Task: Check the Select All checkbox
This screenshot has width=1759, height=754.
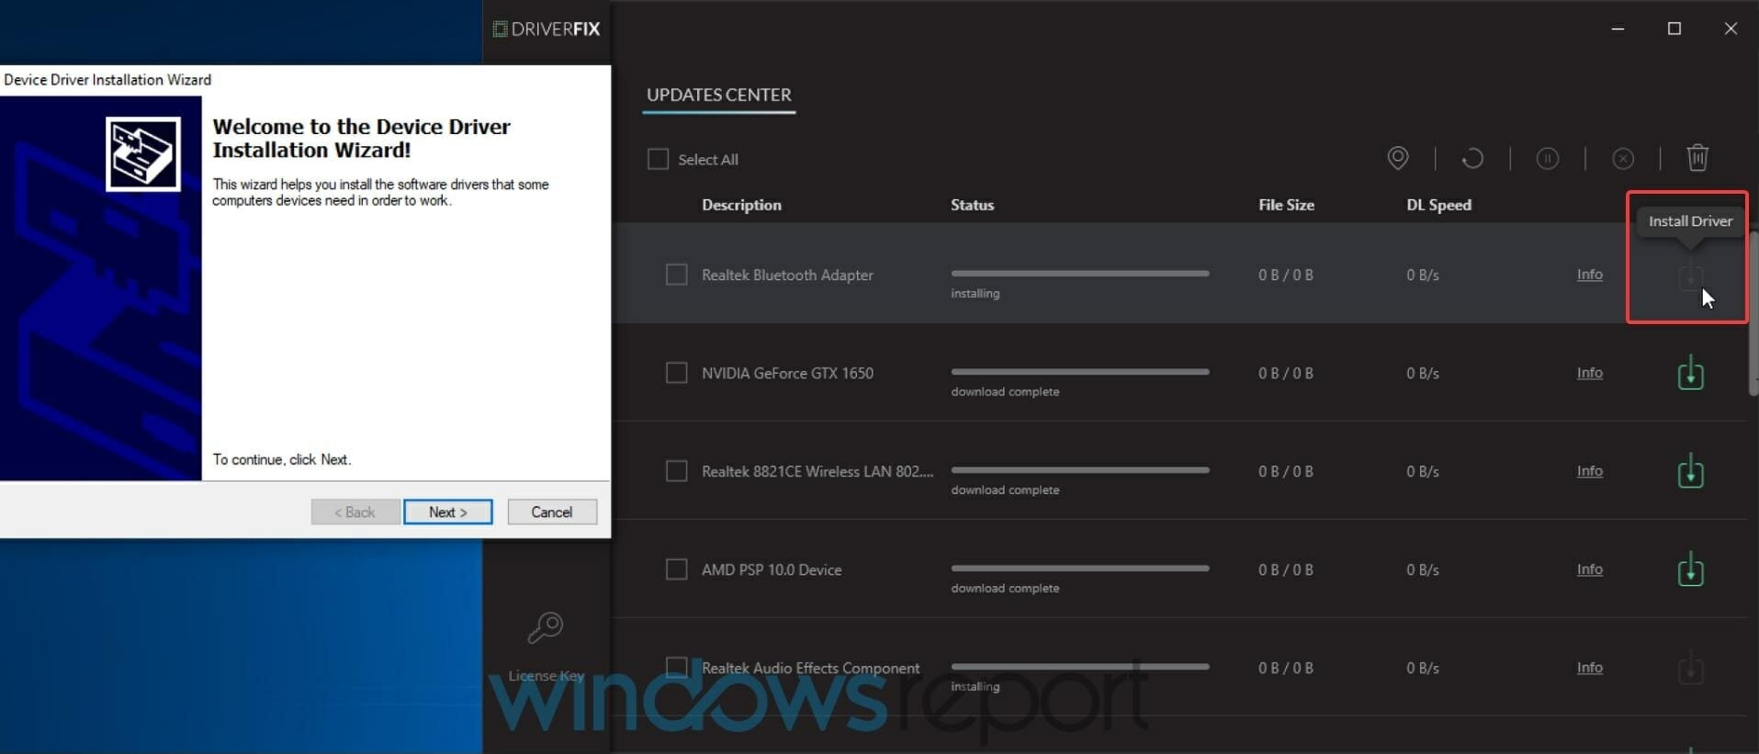Action: click(x=658, y=159)
